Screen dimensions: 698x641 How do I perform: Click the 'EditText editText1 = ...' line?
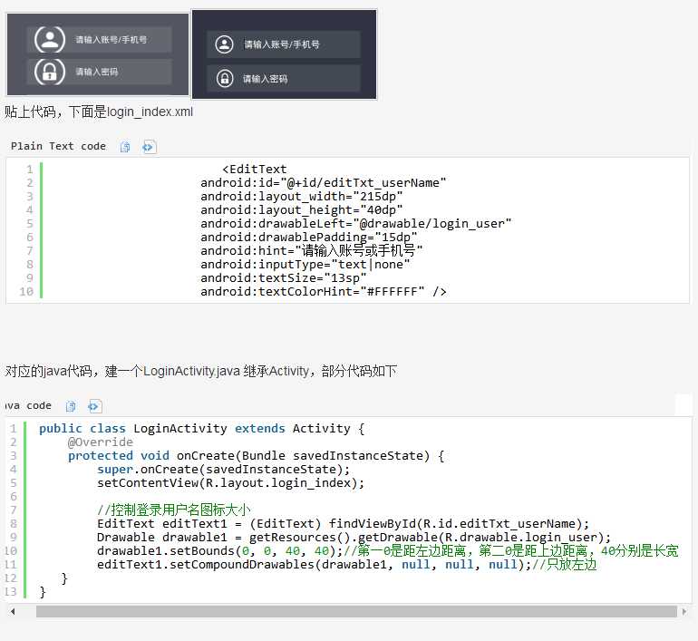343,523
